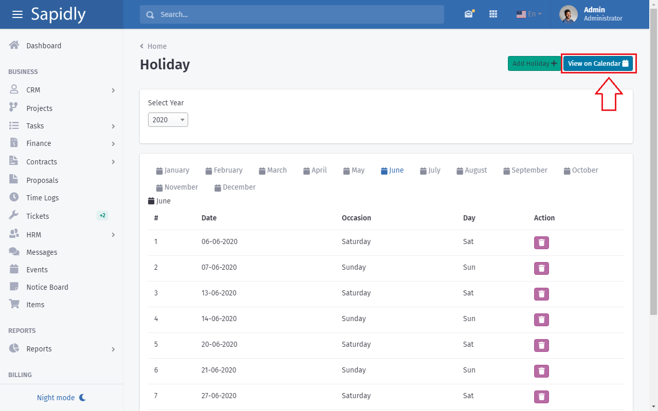Screen dimensions: 658x411
Task: Click View on Calendar button
Action: (598, 63)
